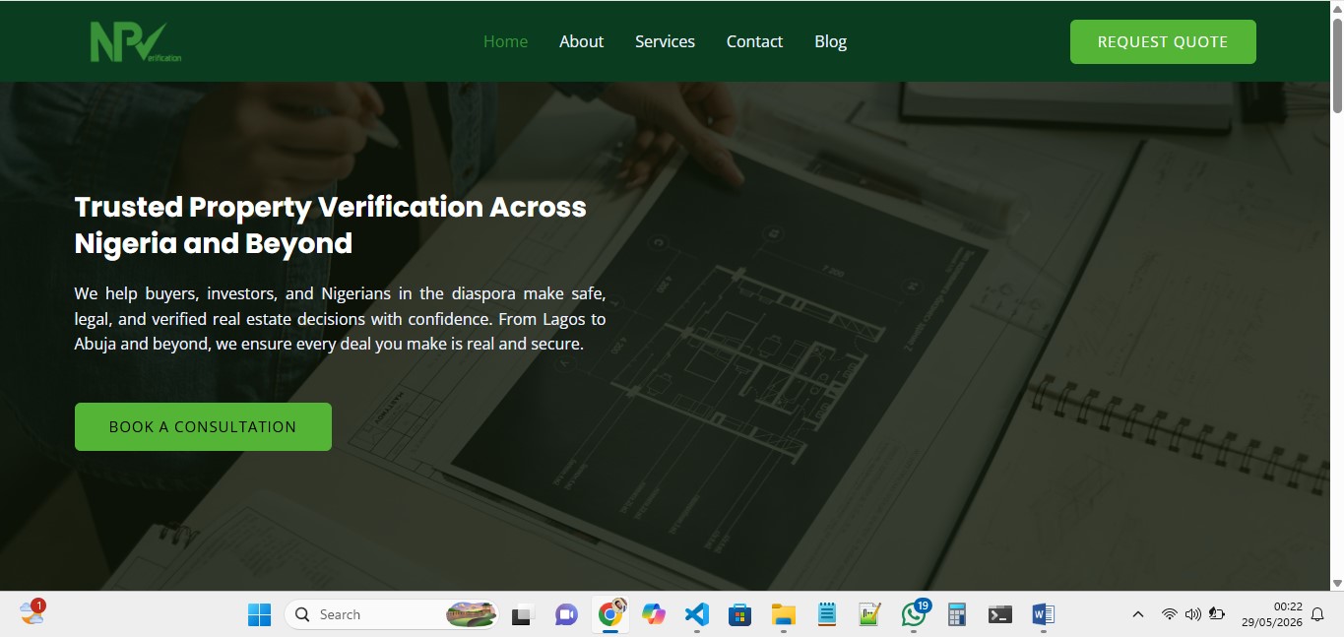Click the REQUEST QUOTE button
1344x637 pixels.
click(x=1163, y=41)
